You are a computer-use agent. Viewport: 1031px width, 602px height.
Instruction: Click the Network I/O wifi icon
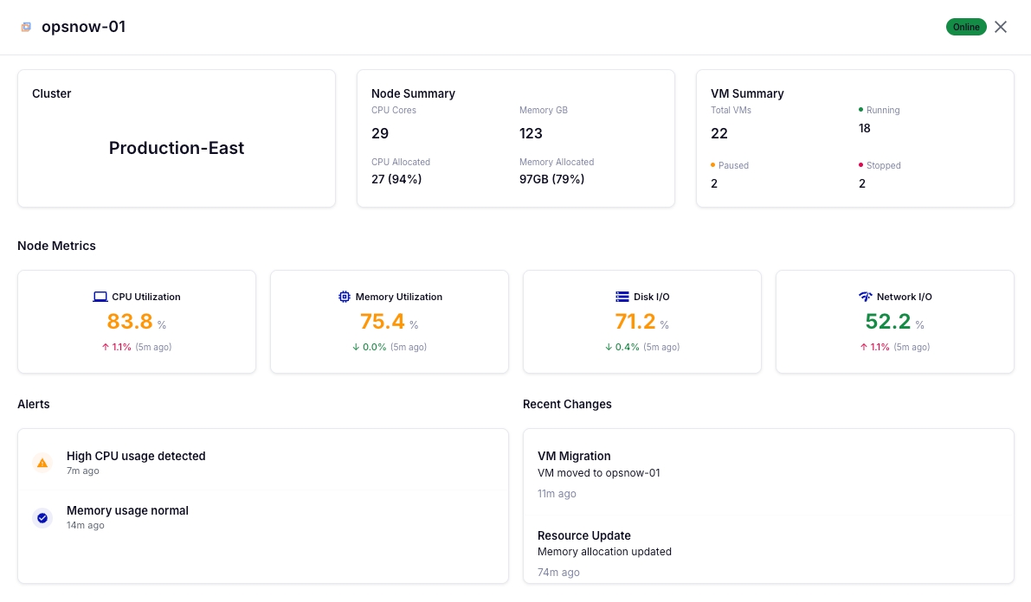click(x=866, y=297)
